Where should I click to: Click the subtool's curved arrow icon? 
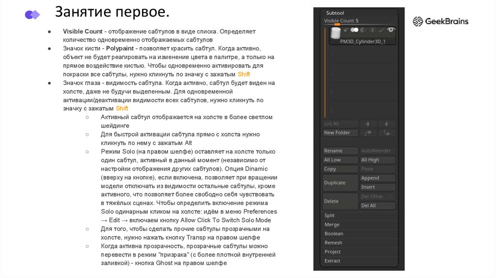coord(346,30)
